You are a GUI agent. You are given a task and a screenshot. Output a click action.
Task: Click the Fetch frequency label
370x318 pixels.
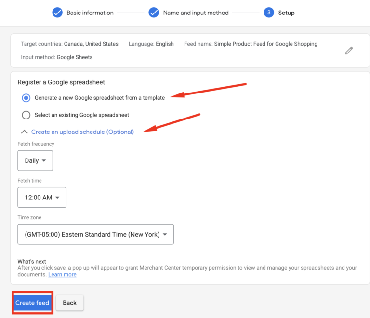36,144
